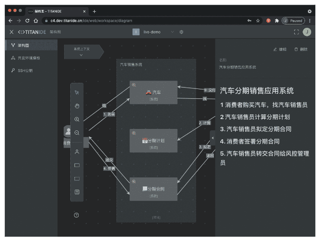The width and height of the screenshot is (322, 240).
Task: Open the live-demo workspace dropdown
Action: coord(172,32)
